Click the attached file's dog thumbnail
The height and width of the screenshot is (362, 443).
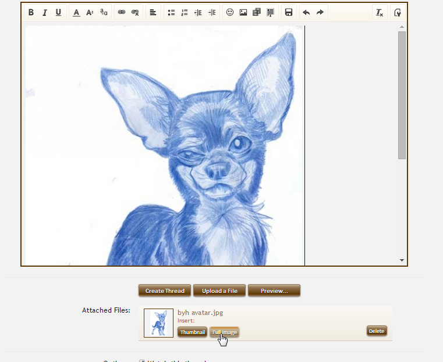point(158,323)
